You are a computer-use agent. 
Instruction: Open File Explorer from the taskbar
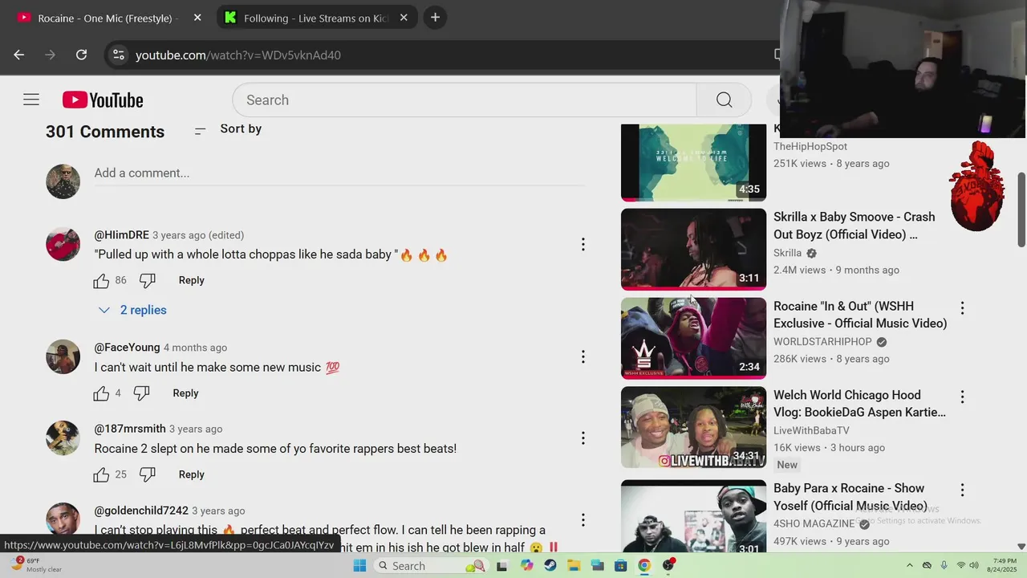pos(574,565)
